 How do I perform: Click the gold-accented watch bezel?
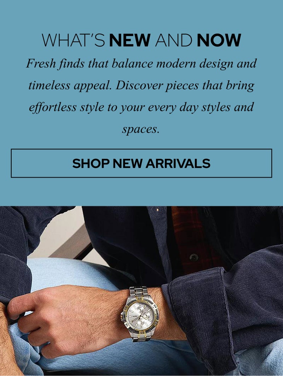click(140, 314)
